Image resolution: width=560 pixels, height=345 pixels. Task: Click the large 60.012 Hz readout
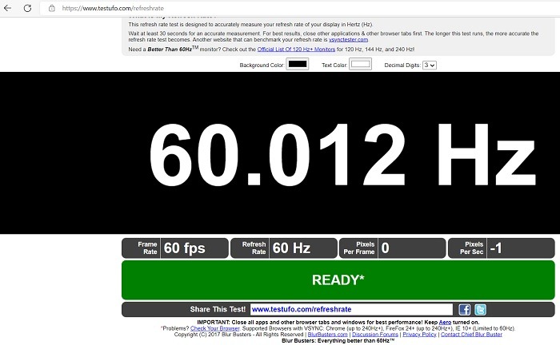[342, 154]
